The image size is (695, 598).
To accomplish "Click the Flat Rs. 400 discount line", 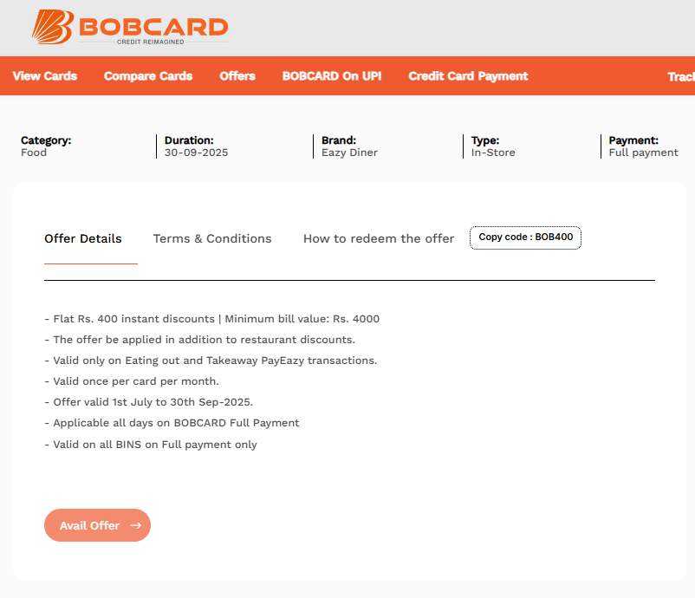I will point(212,319).
